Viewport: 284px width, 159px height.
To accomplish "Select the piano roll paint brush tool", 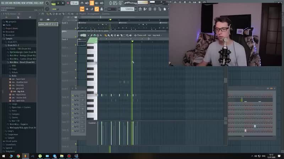I will [109, 36].
